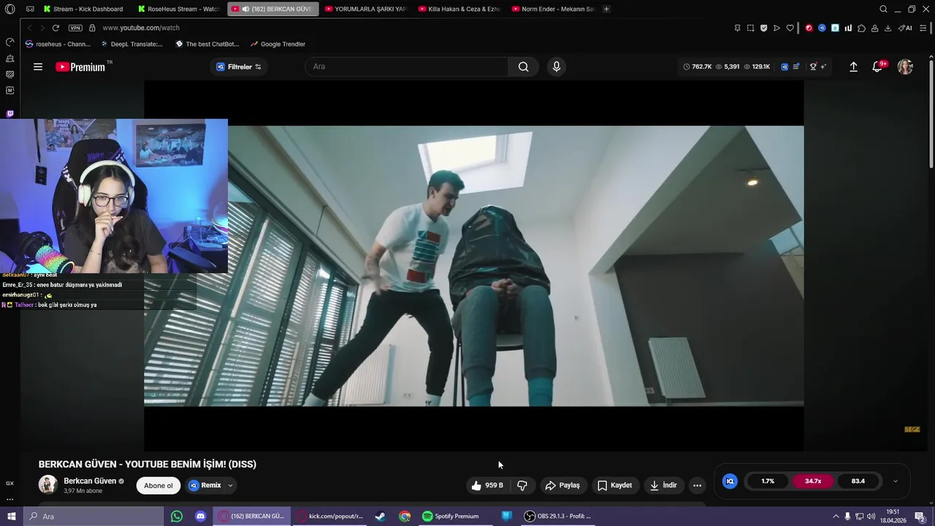
Task: Click the trophy icon in vidIQ bar
Action: pos(813,66)
